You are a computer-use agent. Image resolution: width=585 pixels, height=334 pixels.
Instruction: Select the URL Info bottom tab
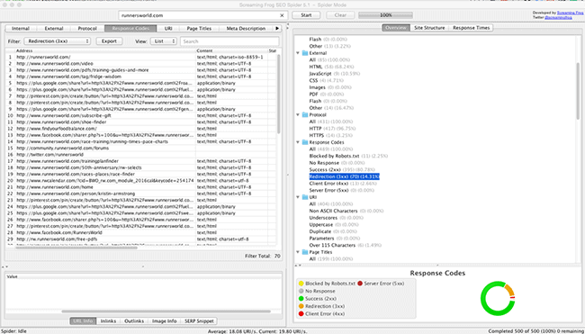pos(83,320)
